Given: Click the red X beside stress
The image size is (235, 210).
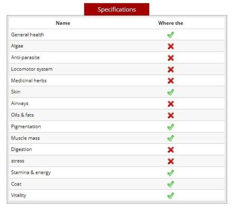Looking at the screenshot, I should pos(171,161).
